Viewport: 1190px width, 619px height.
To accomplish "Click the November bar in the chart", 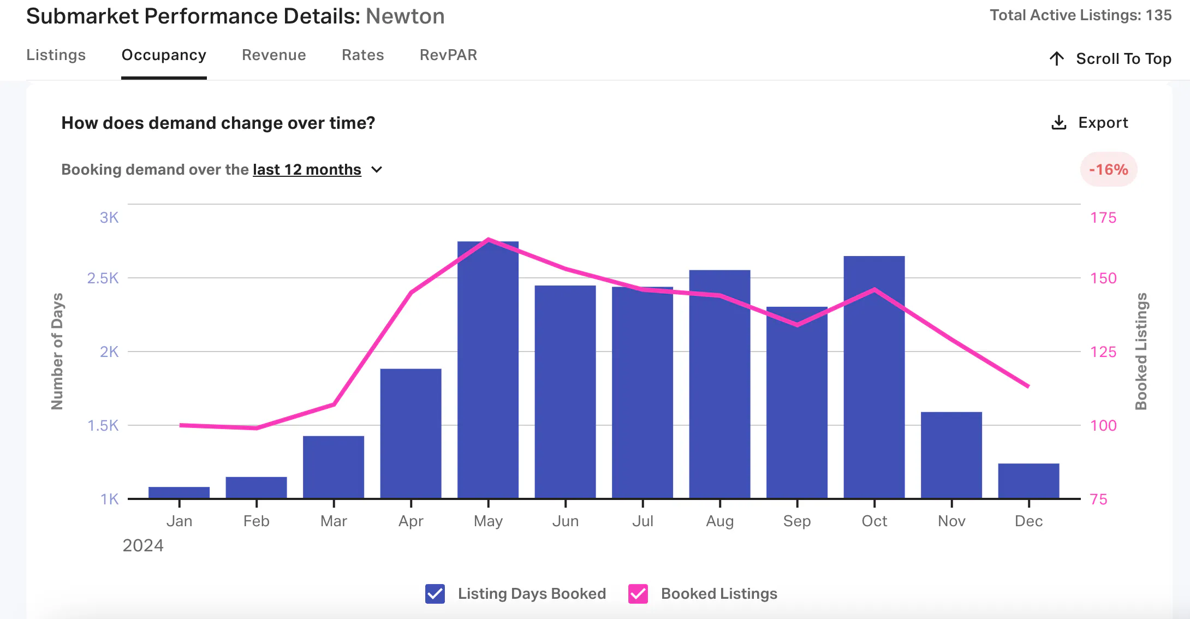I will (x=951, y=455).
